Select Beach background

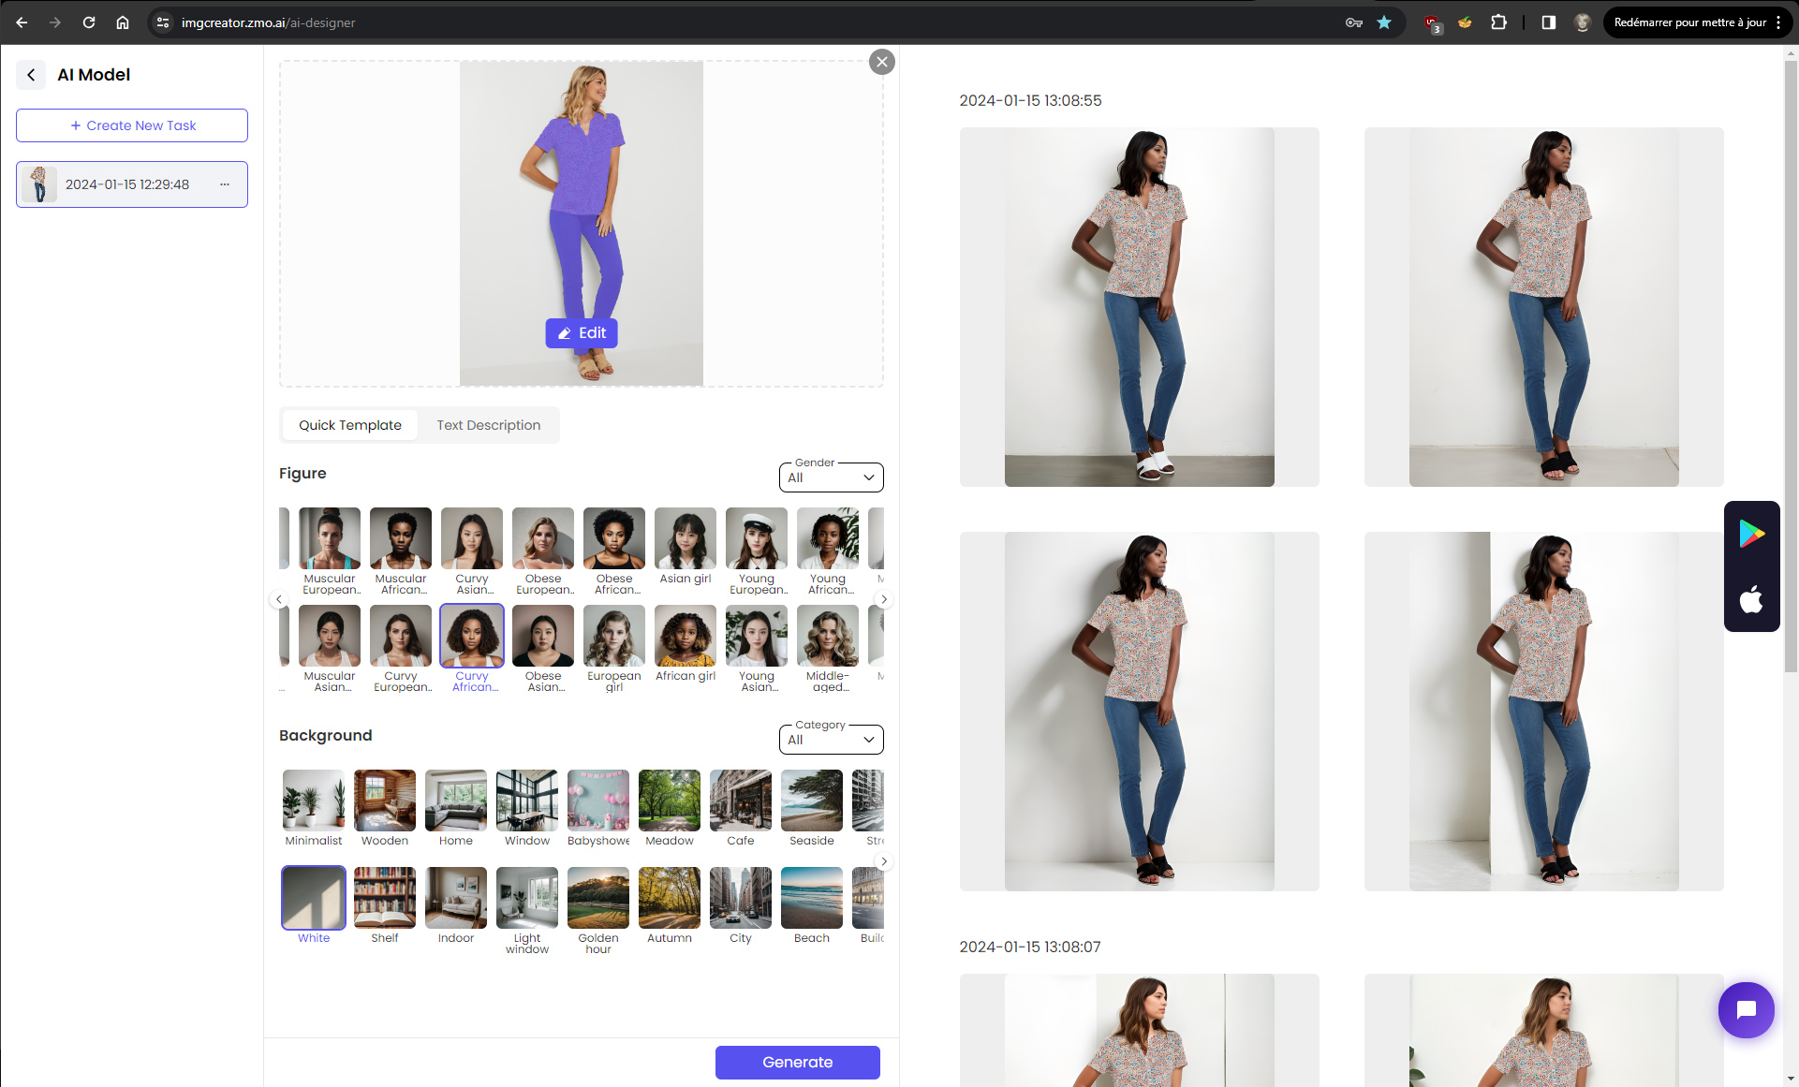point(812,905)
